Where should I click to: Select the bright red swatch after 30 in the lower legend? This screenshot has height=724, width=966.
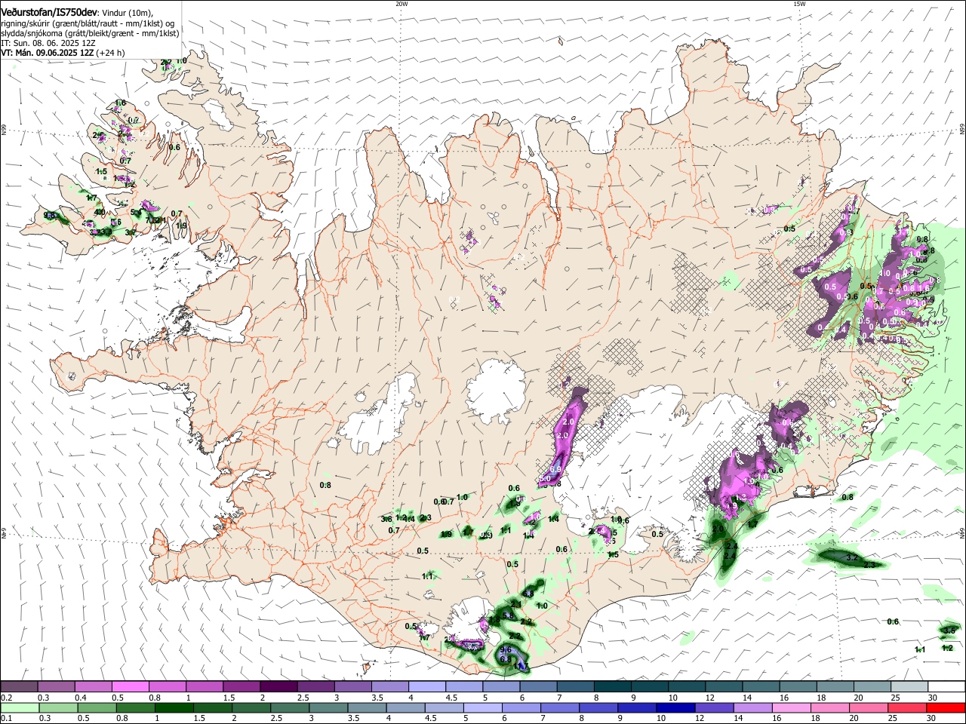(x=946, y=707)
